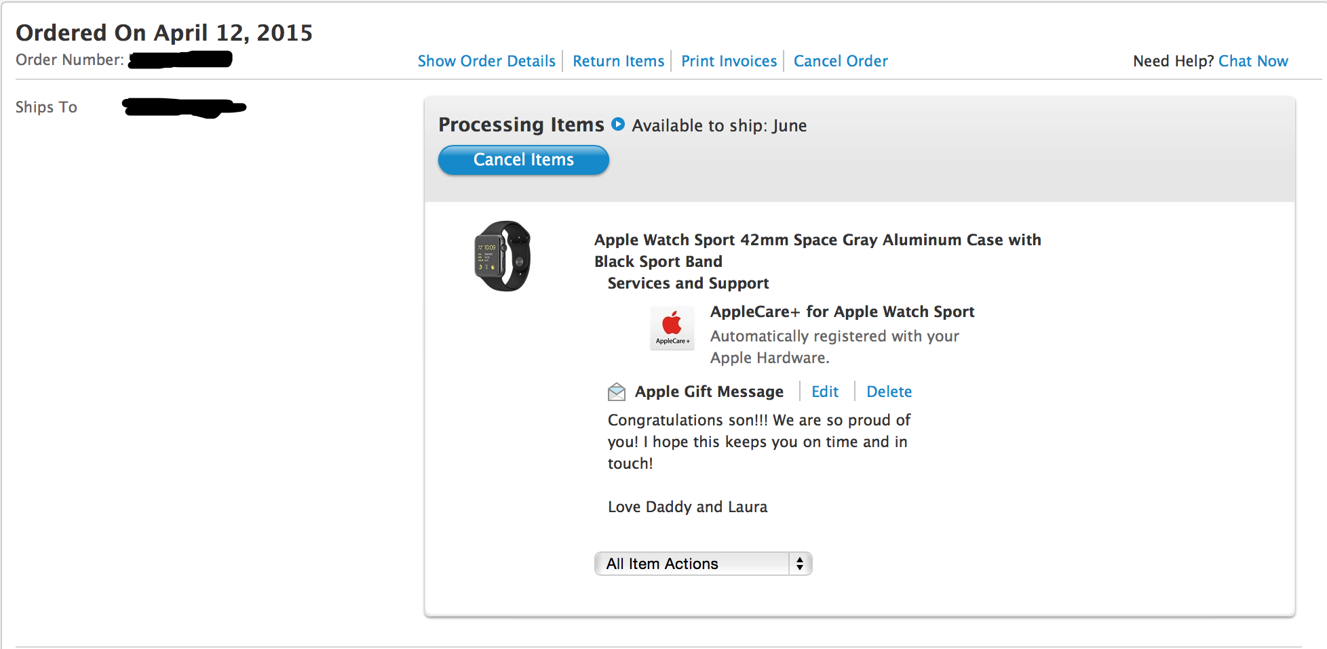Click AppleCare+ for Apple Watch Sport title
This screenshot has width=1327, height=649.
tap(842, 312)
